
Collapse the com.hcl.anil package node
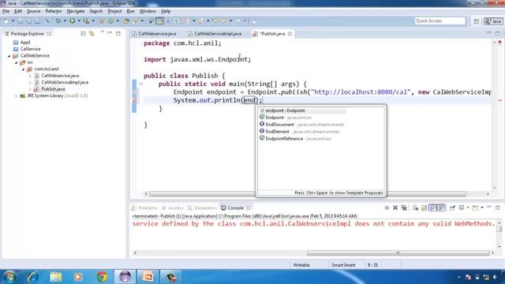[23, 69]
